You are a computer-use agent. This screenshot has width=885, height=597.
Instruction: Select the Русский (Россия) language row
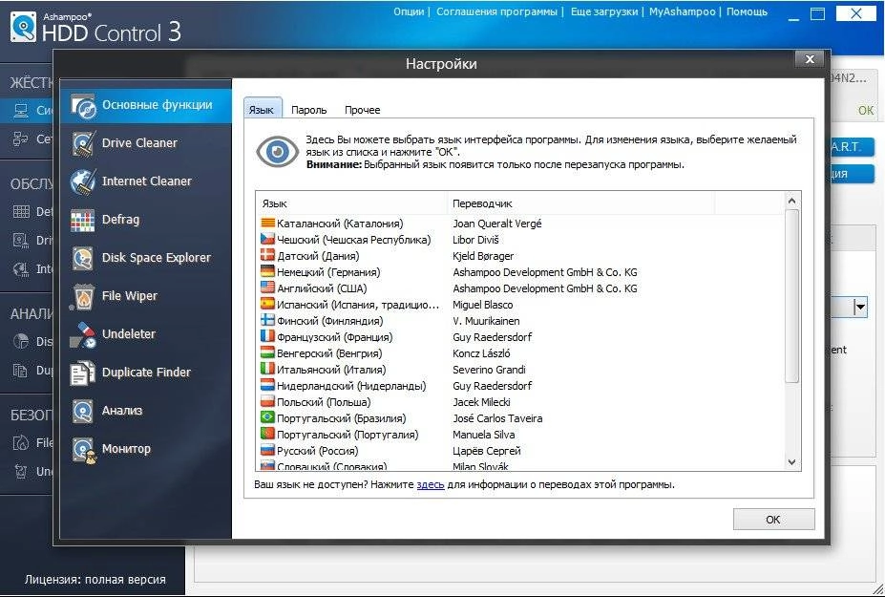point(522,451)
